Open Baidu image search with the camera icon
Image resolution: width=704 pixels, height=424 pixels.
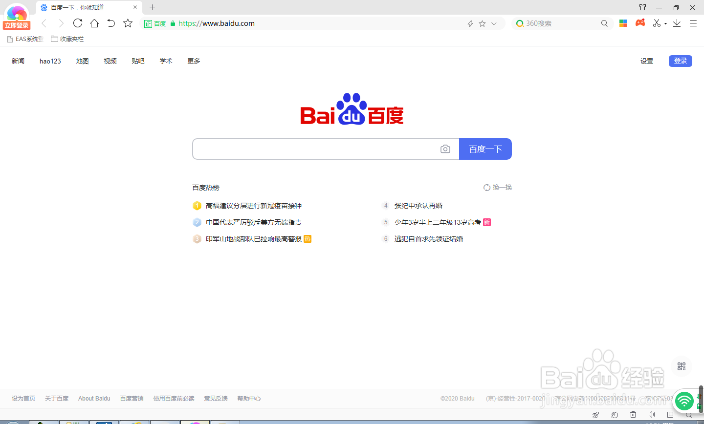[x=445, y=149]
